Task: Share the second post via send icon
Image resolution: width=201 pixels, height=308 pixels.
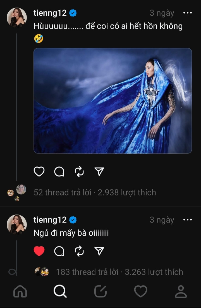Action: [99, 251]
